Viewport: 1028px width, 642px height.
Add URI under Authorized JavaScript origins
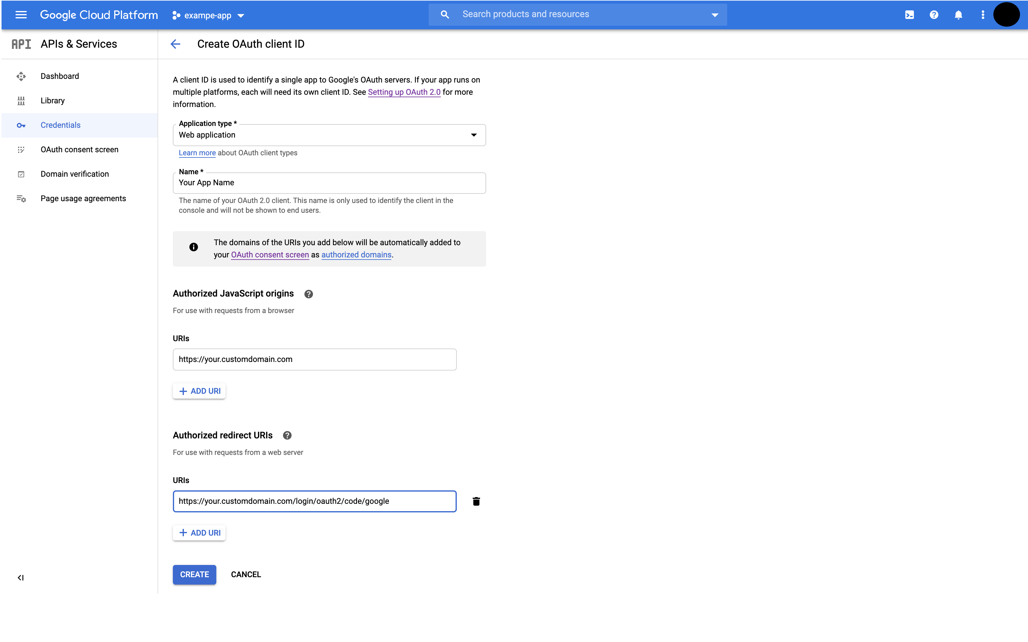(199, 391)
